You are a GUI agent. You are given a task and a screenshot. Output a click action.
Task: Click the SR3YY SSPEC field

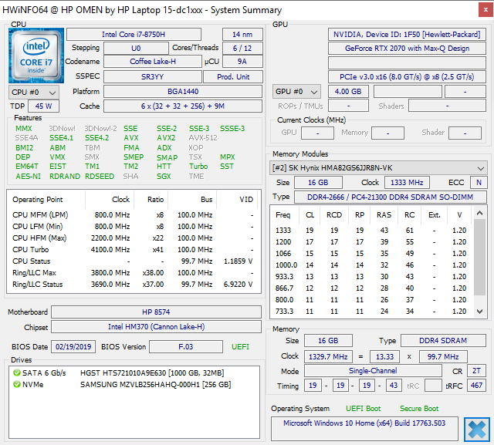coord(153,76)
